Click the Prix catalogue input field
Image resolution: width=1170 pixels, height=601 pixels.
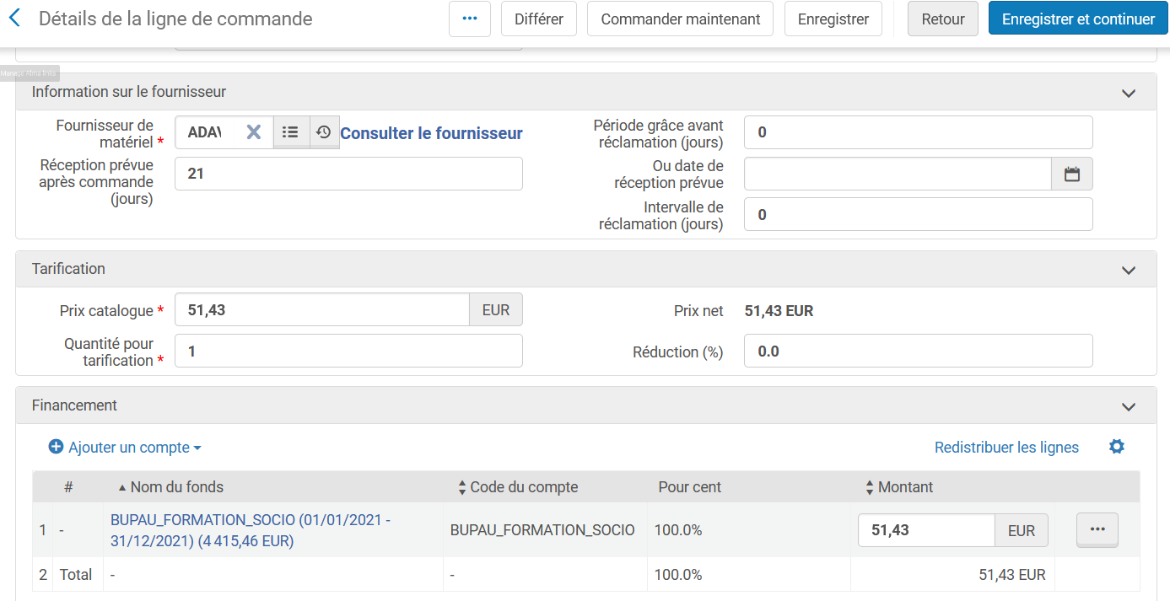(x=321, y=310)
